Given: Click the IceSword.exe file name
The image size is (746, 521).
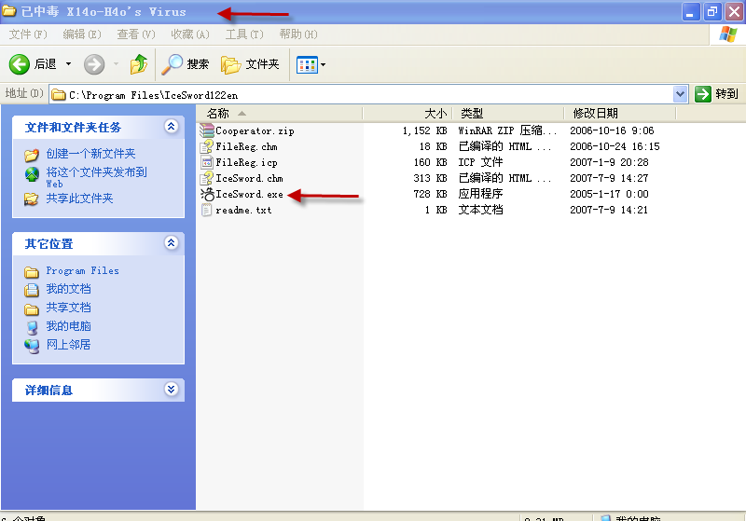Looking at the screenshot, I should 249,194.
